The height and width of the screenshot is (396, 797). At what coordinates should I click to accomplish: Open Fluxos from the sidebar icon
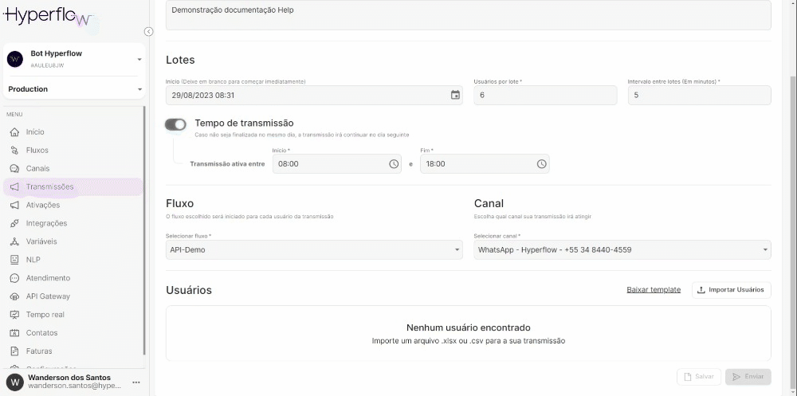point(14,151)
